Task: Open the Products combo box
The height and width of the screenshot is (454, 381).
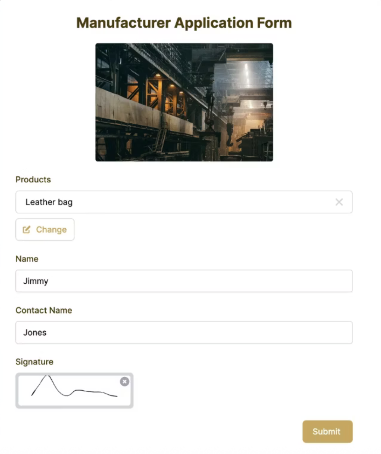Action: 184,202
